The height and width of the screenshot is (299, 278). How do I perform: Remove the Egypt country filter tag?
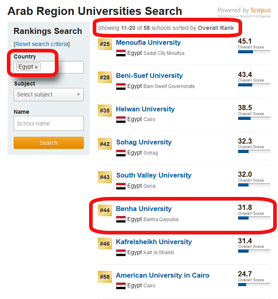[x=36, y=67]
